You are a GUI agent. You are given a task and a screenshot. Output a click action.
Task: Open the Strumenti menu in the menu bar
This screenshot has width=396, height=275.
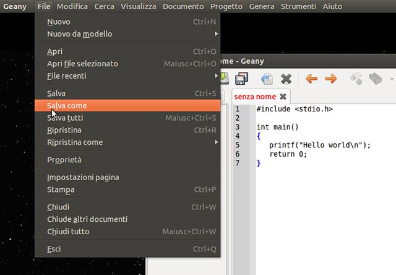pyautogui.click(x=298, y=6)
